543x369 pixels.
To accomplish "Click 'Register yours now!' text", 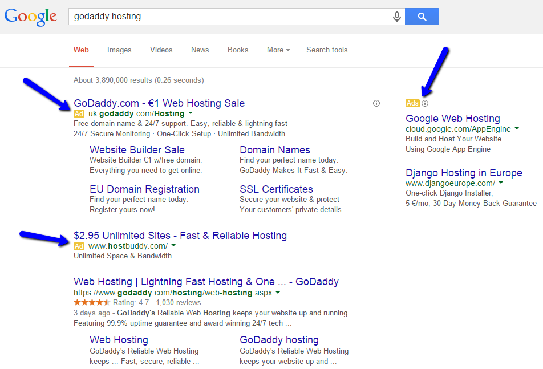I will pyautogui.click(x=122, y=210).
